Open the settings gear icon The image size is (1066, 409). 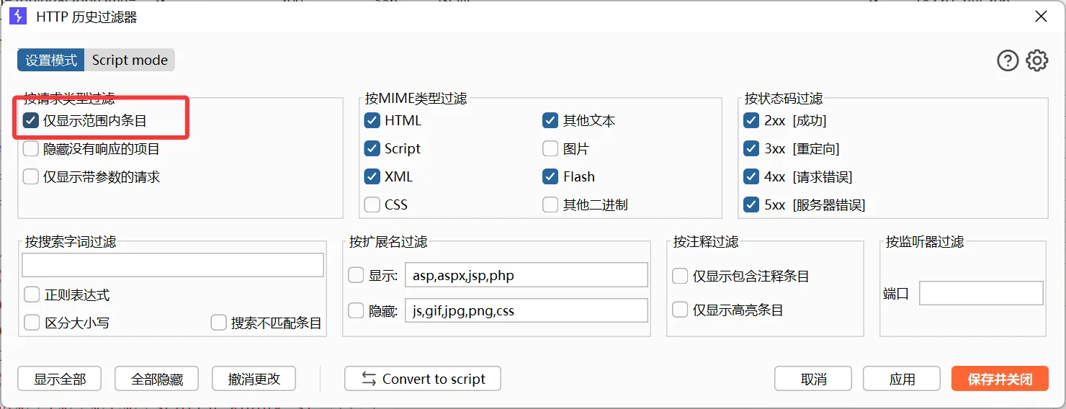coord(1036,61)
